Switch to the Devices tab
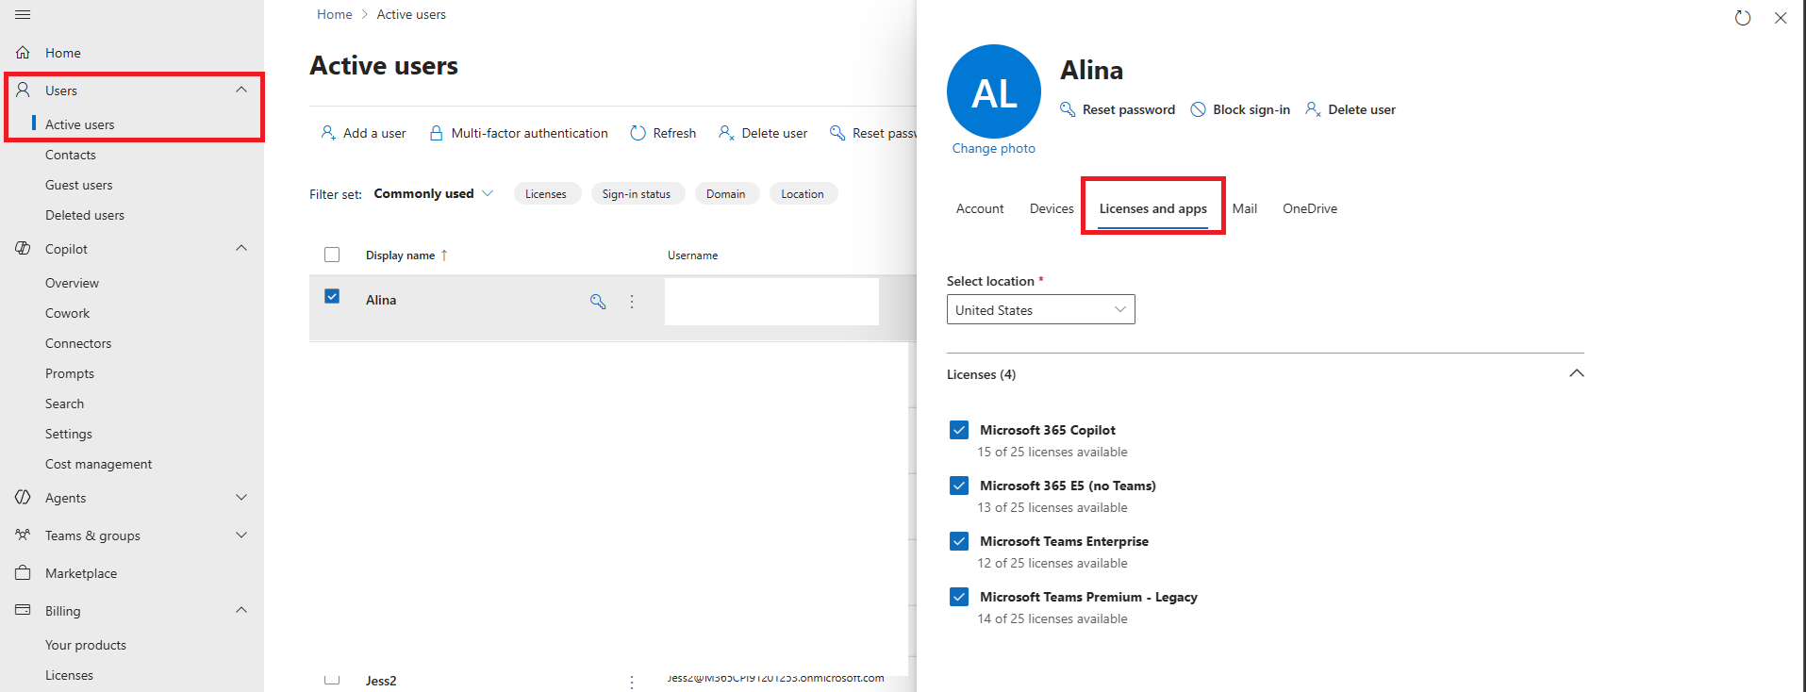1806x692 pixels. tap(1052, 208)
